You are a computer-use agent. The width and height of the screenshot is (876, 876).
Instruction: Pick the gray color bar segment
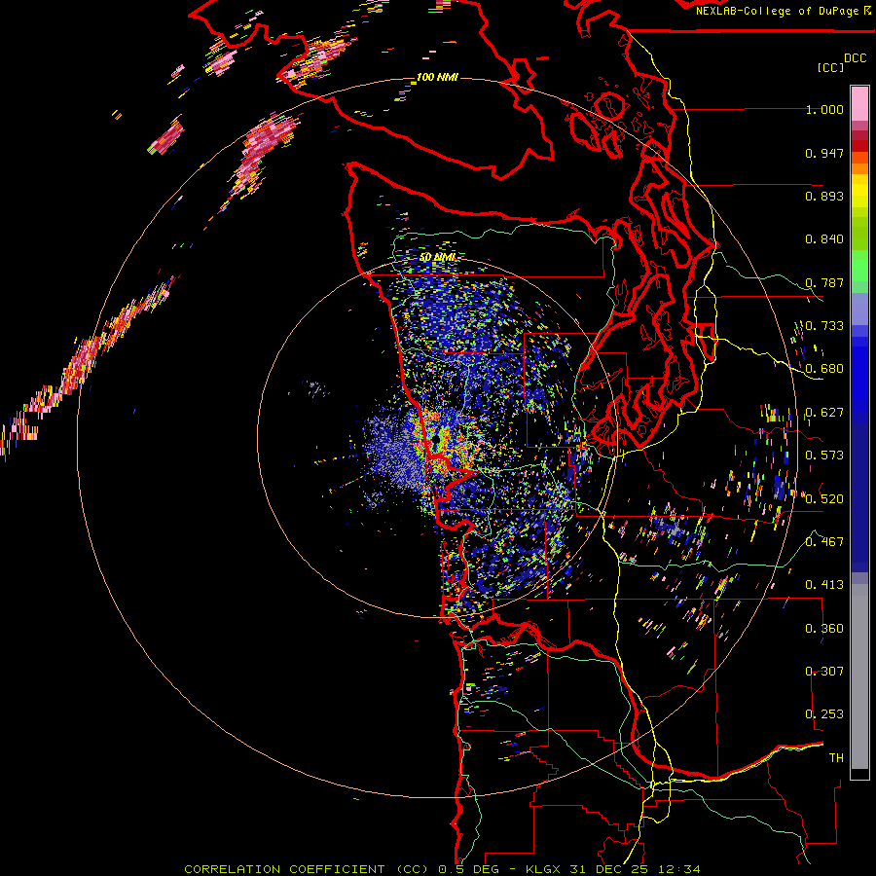[x=859, y=676]
